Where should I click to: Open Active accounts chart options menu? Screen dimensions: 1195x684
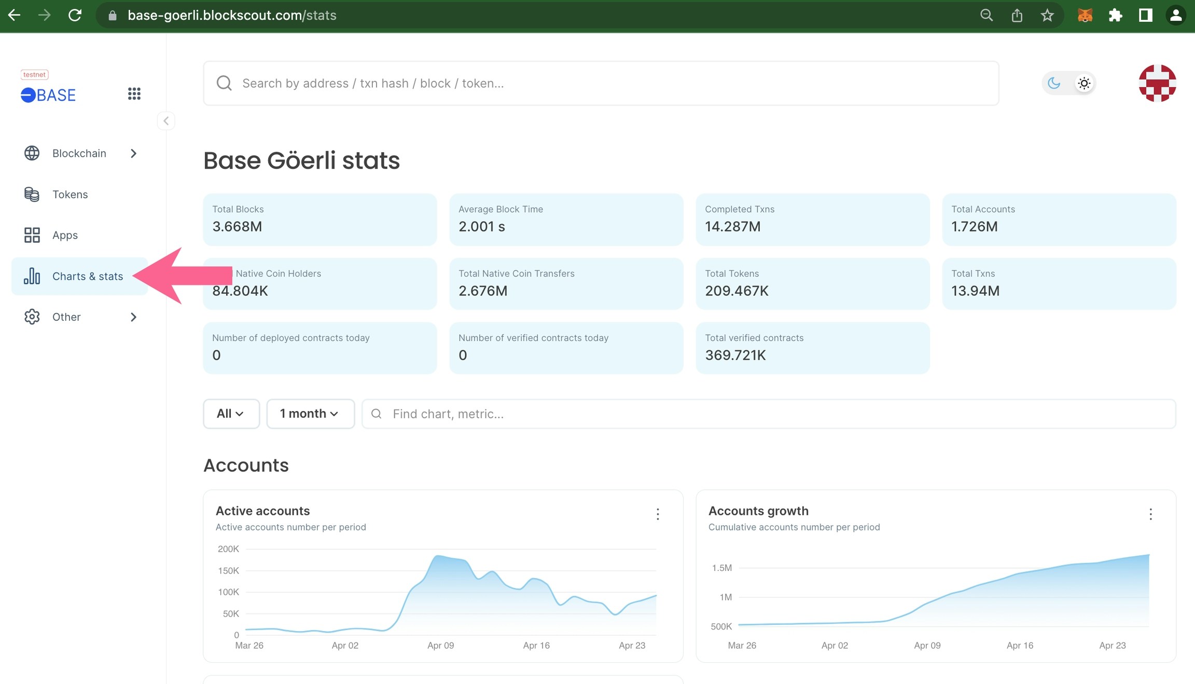click(658, 514)
